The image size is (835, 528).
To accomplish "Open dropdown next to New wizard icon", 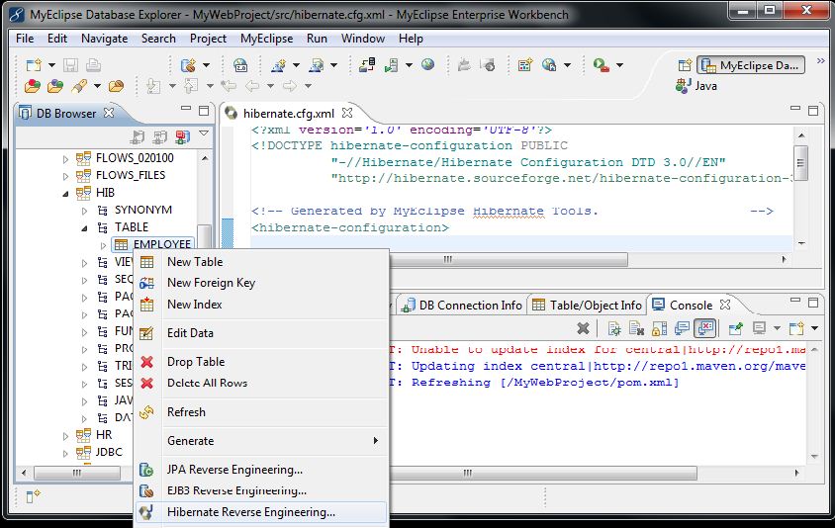I will [51, 65].
